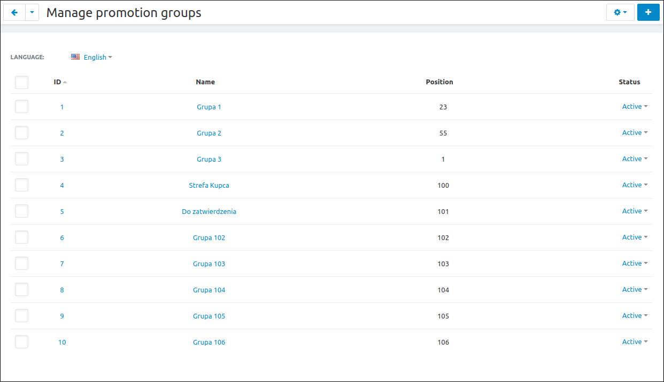Open the Grupa 3 promotion group
The height and width of the screenshot is (382, 664).
coord(209,159)
